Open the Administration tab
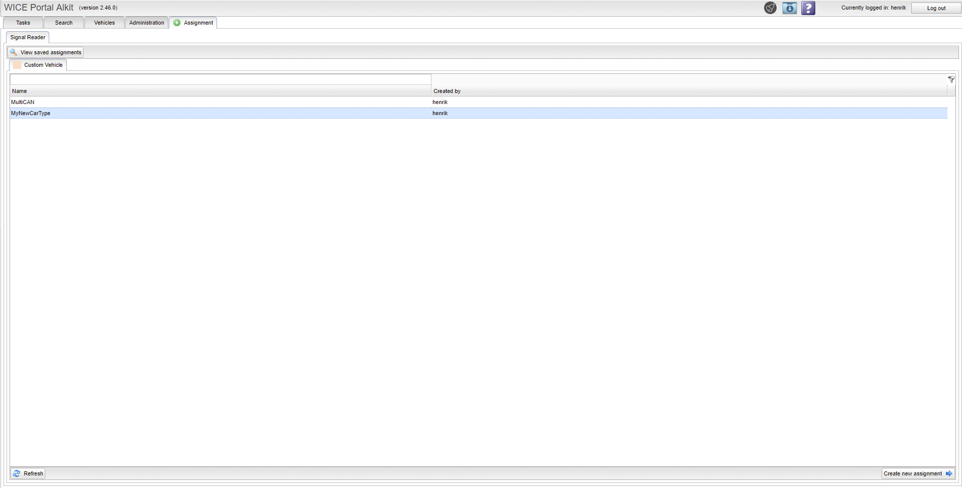This screenshot has width=962, height=488. [x=146, y=23]
